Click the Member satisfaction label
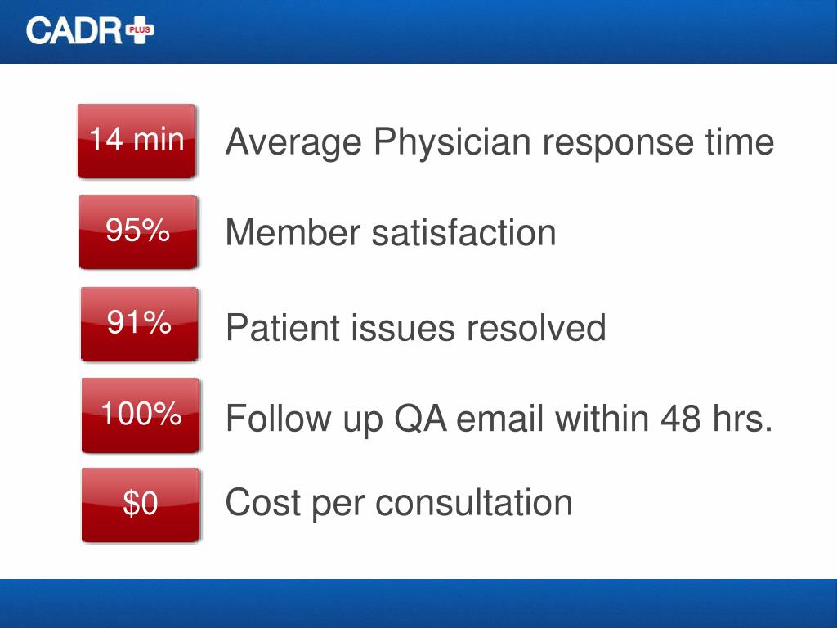This screenshot has height=628, width=837. 391,233
